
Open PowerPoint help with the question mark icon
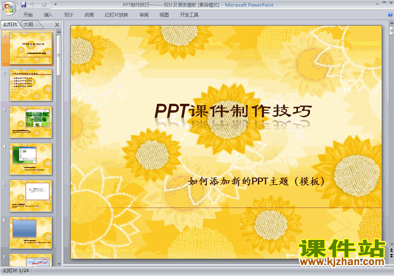390,15
